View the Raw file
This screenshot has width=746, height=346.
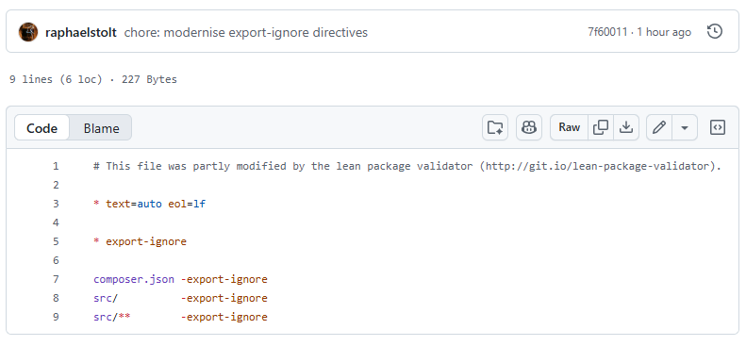[x=569, y=127]
